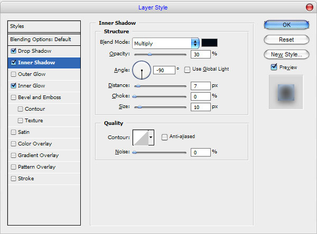Click the Size value field

pos(201,107)
